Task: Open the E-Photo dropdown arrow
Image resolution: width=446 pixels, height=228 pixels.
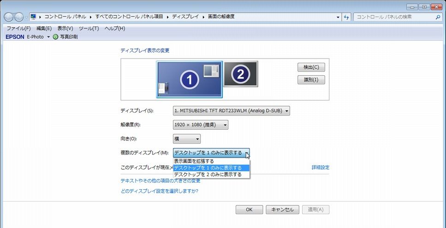Action: click(48, 37)
